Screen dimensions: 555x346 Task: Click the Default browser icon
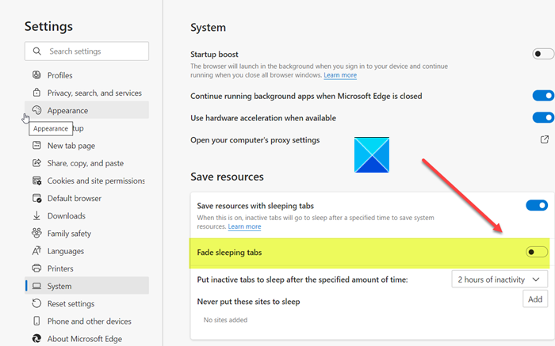point(36,198)
